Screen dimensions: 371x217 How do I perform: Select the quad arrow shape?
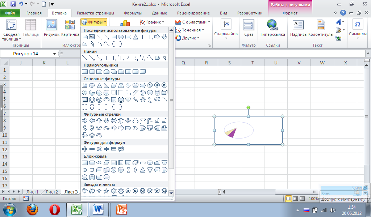coord(128,121)
